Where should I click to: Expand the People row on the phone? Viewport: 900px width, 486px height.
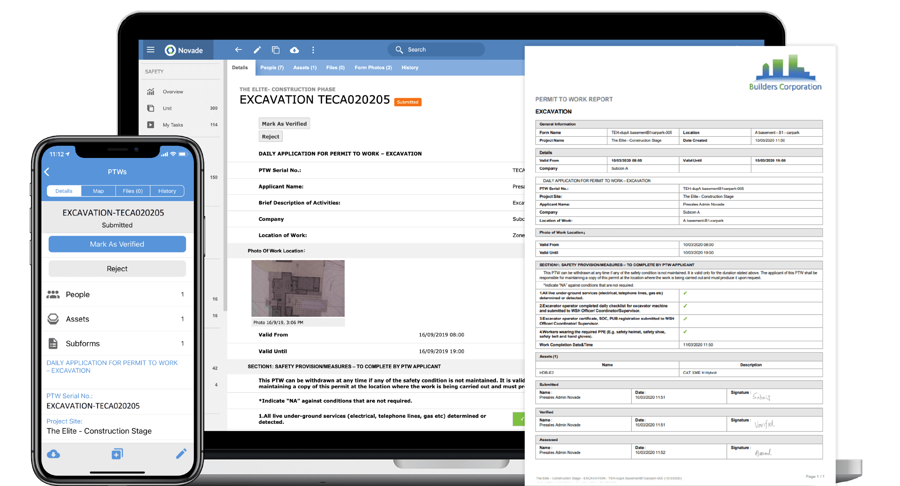(117, 294)
